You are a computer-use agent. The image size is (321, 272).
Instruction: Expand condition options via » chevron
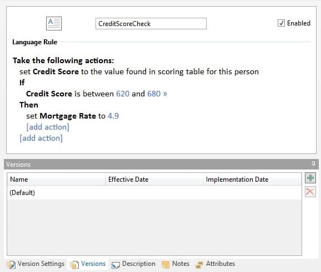165,94
